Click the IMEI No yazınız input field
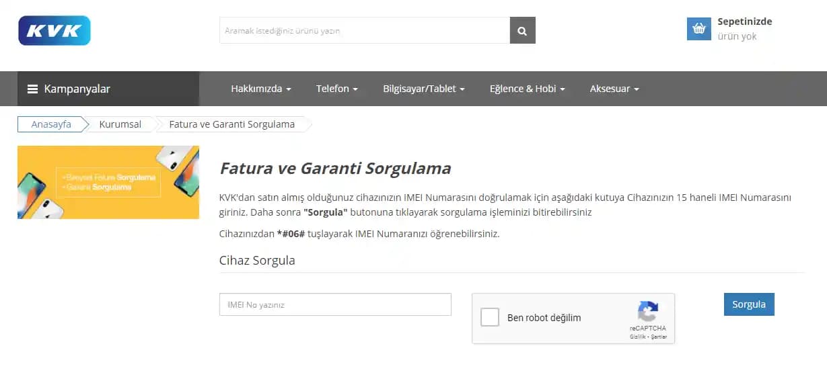 [x=334, y=304]
